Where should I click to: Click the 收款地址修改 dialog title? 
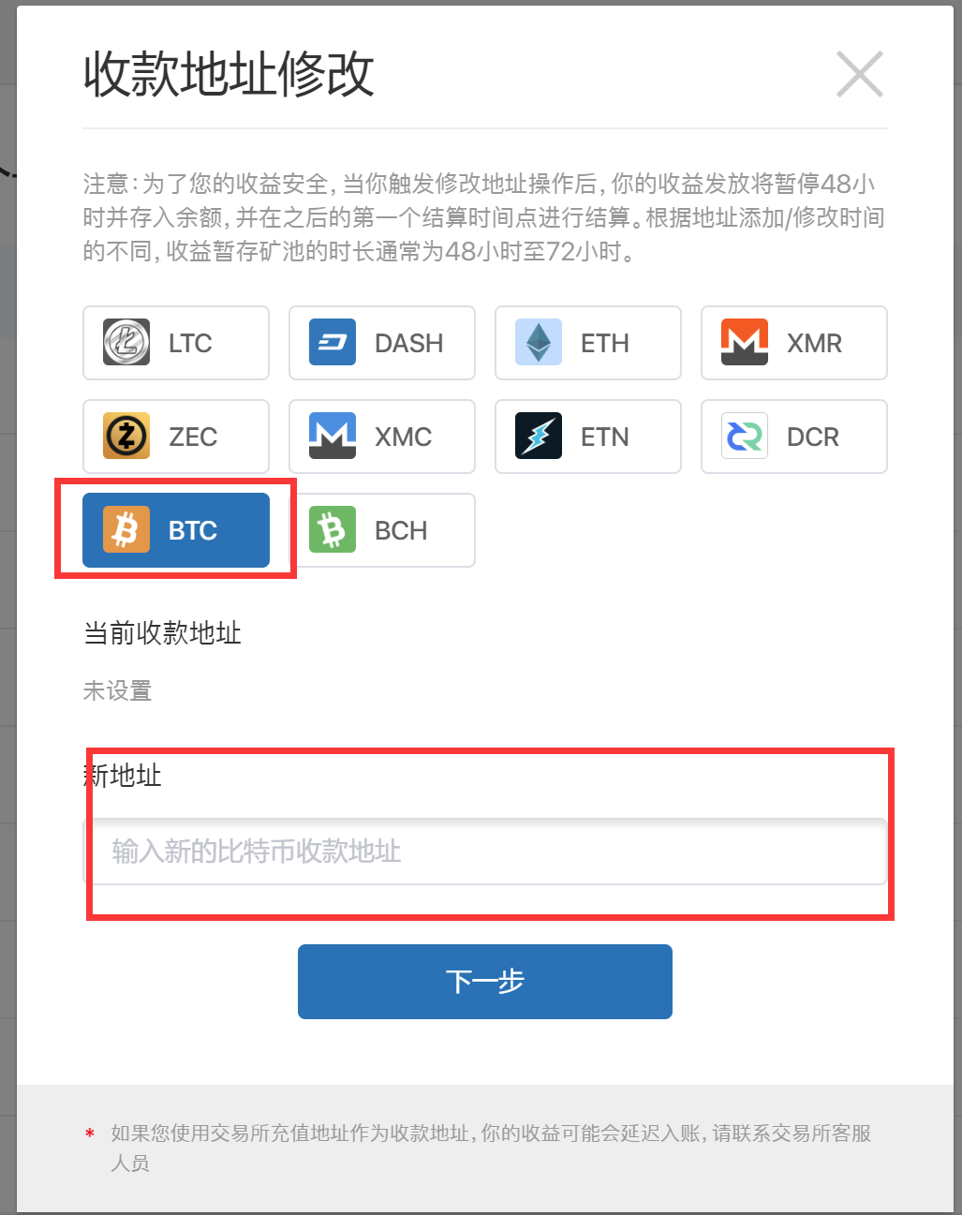tap(229, 74)
